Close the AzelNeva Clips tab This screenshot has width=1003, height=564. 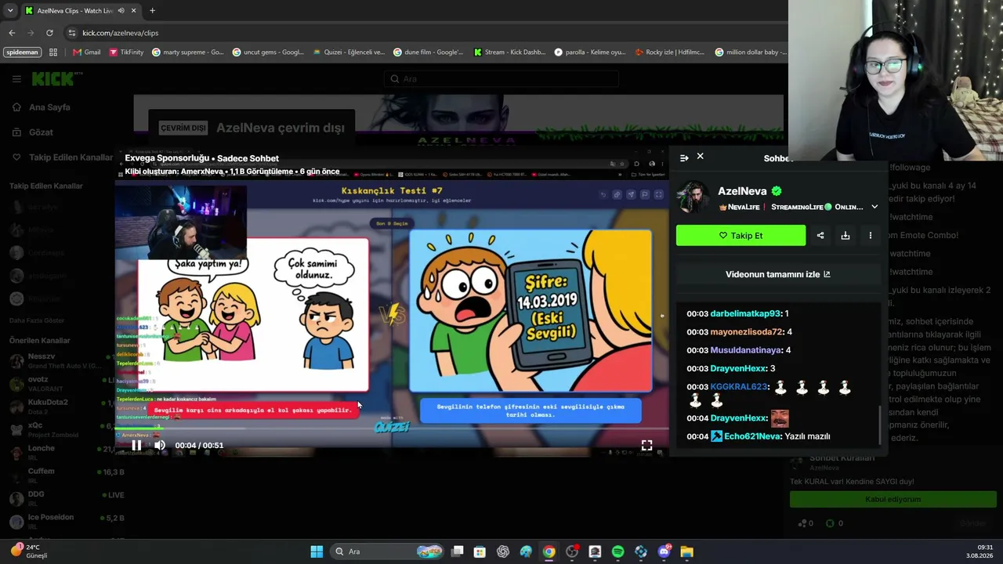134,11
